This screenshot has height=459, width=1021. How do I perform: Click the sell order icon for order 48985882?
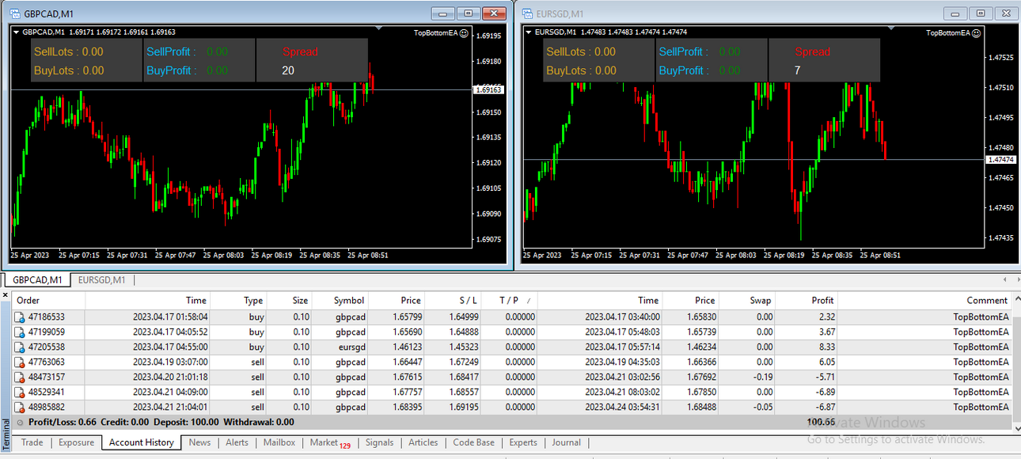pos(20,408)
